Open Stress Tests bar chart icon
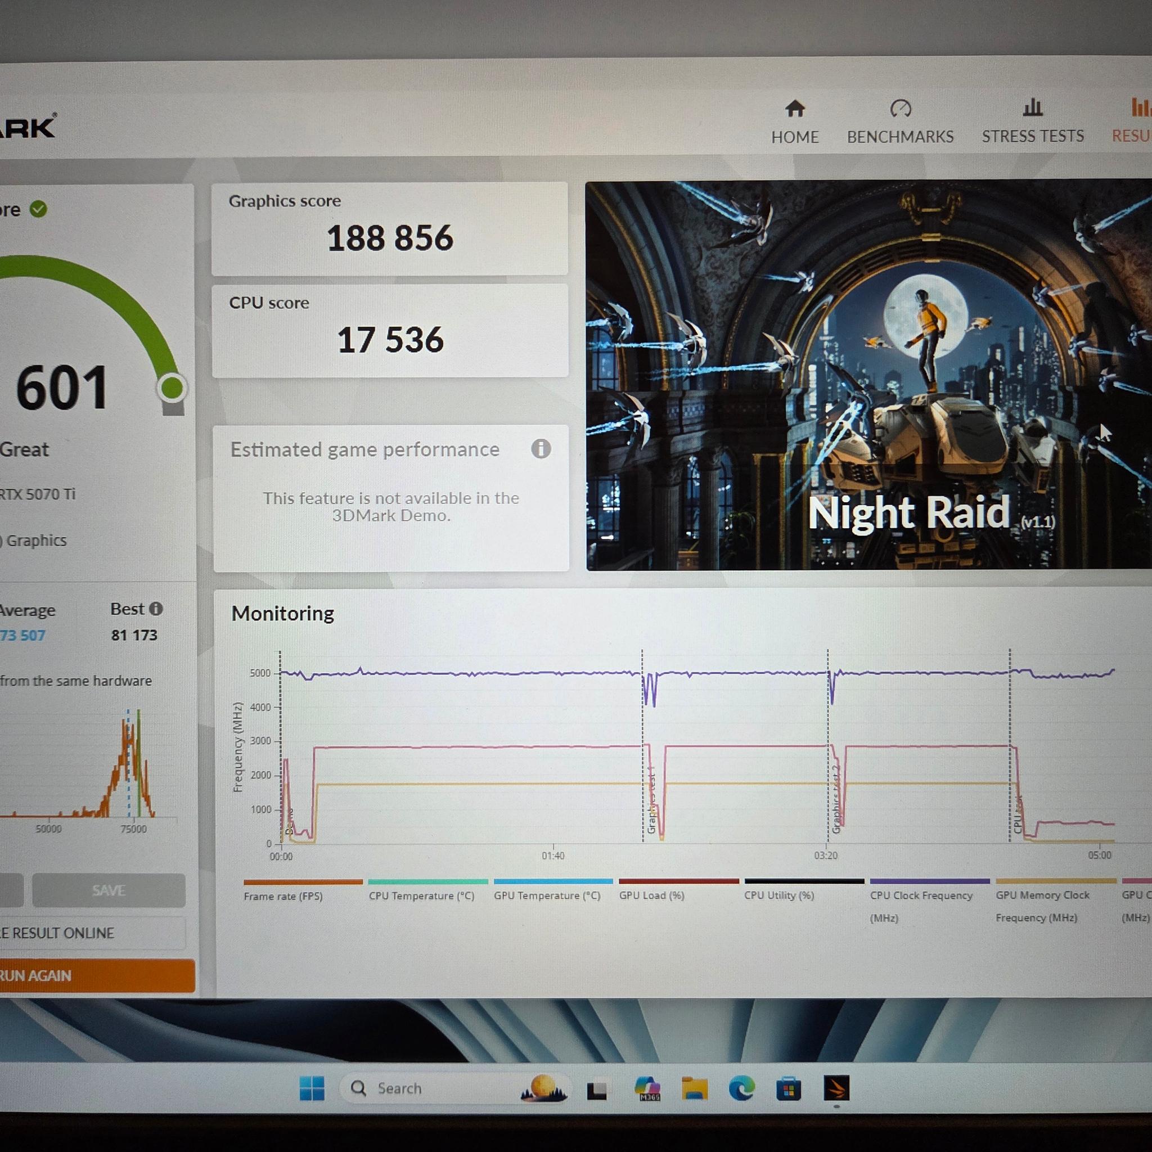The image size is (1152, 1152). click(1033, 108)
